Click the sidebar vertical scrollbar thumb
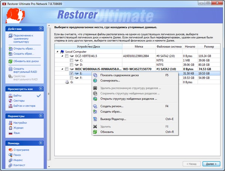This screenshot has height=171, width=225. click(49, 94)
